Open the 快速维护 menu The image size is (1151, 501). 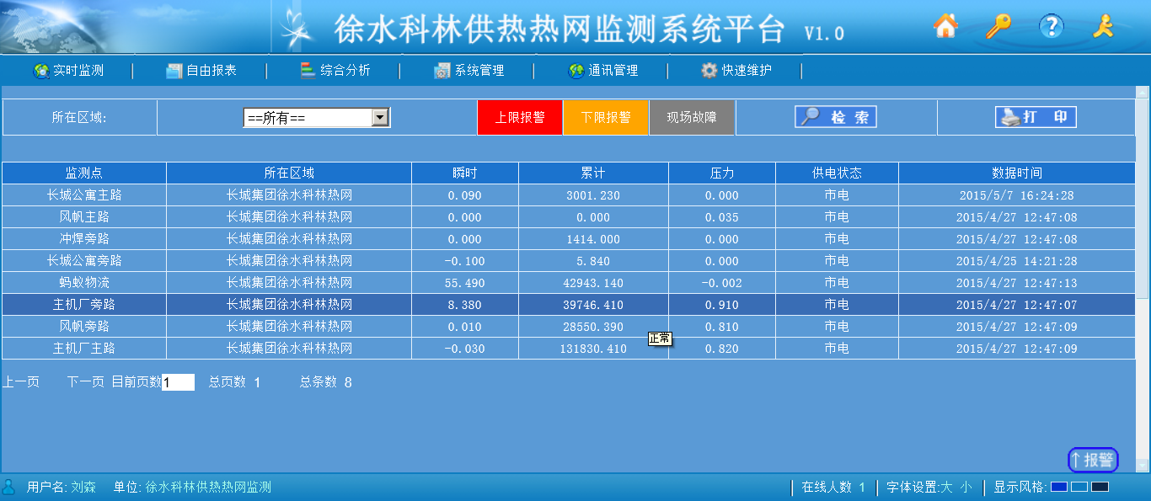tap(736, 71)
